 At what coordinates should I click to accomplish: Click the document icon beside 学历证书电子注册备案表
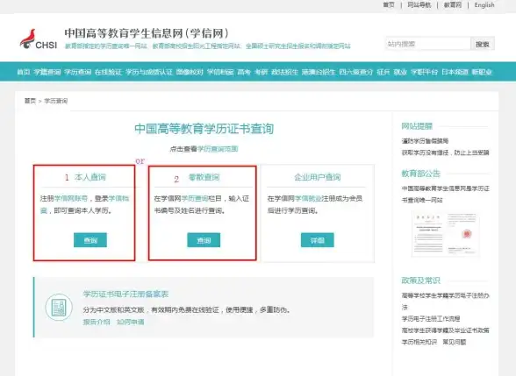[x=59, y=308]
